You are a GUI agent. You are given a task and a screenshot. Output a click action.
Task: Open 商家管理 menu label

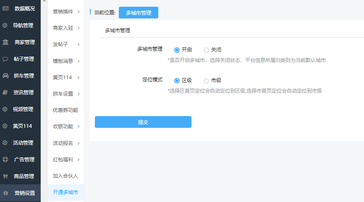[x=25, y=42]
